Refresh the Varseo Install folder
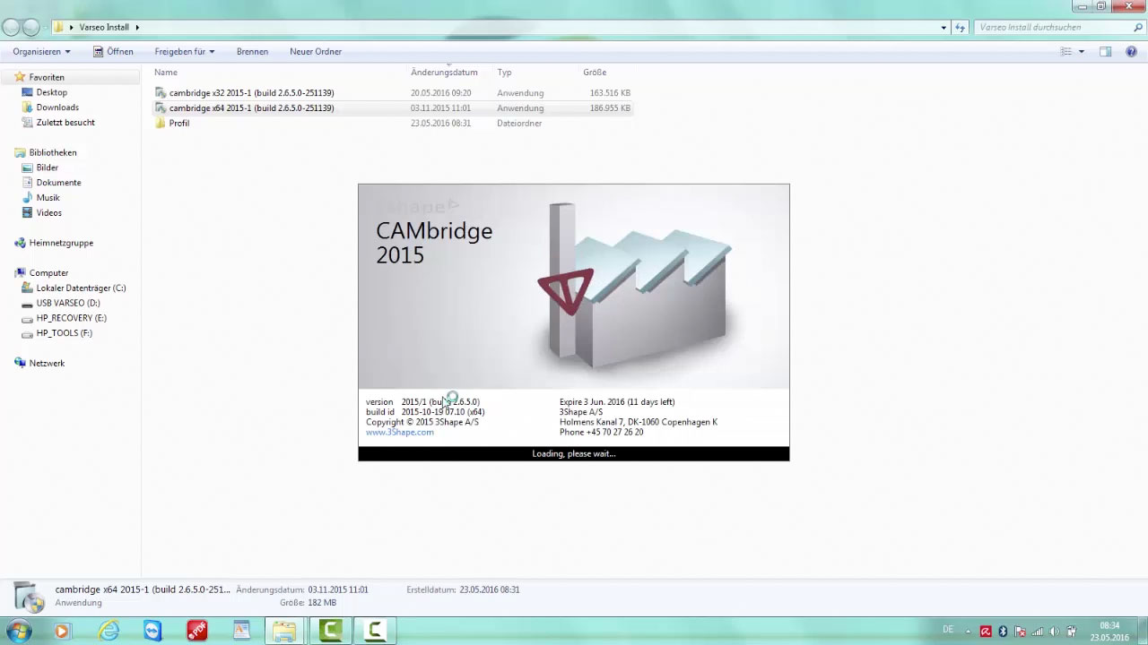The image size is (1148, 645). coord(961,28)
